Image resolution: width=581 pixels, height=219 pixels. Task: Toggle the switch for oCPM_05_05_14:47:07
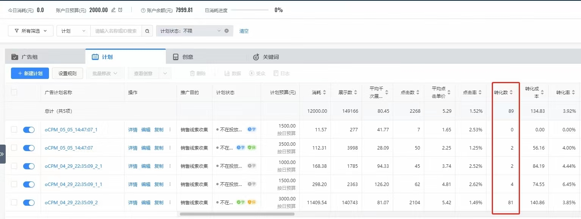coord(29,148)
